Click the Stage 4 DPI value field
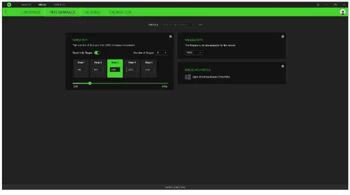The image size is (350, 195). 132,70
